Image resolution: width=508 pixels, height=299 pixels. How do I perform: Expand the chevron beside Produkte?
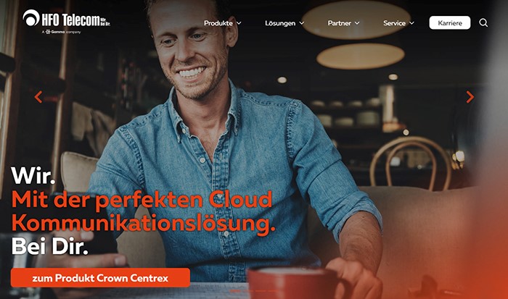click(239, 23)
